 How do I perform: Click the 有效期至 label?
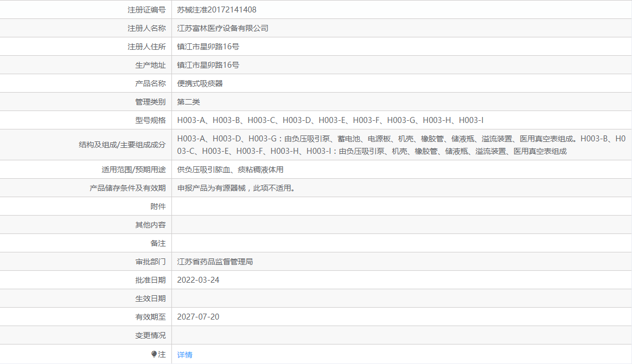point(150,317)
